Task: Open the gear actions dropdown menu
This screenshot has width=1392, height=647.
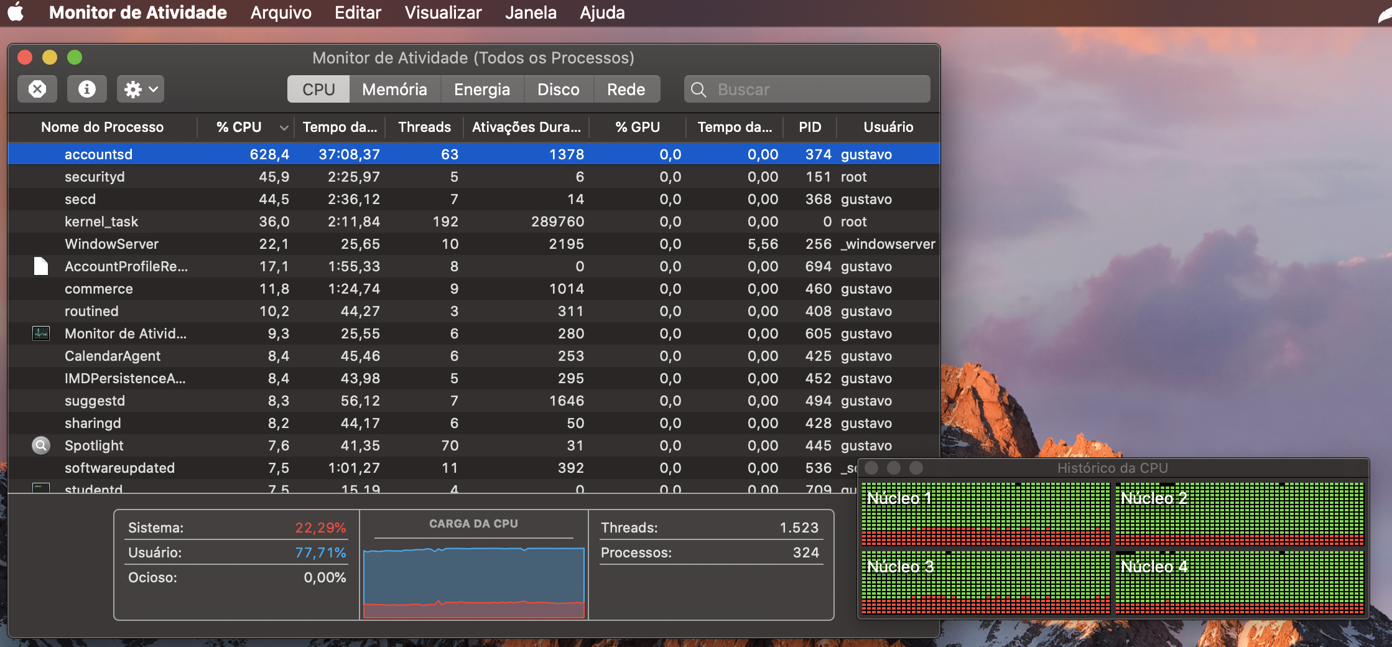Action: click(x=141, y=90)
